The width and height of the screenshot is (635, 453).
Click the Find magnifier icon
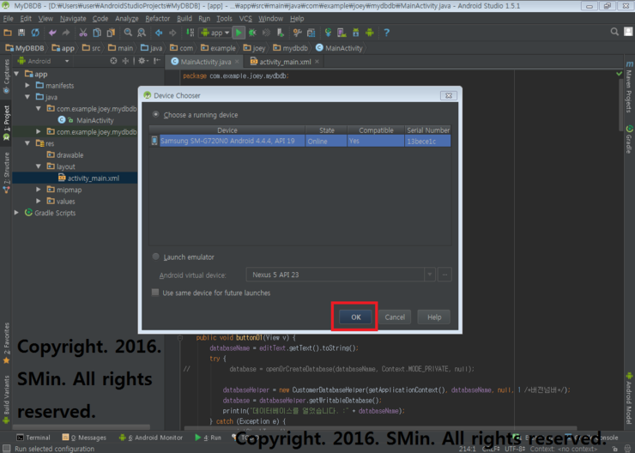click(128, 33)
